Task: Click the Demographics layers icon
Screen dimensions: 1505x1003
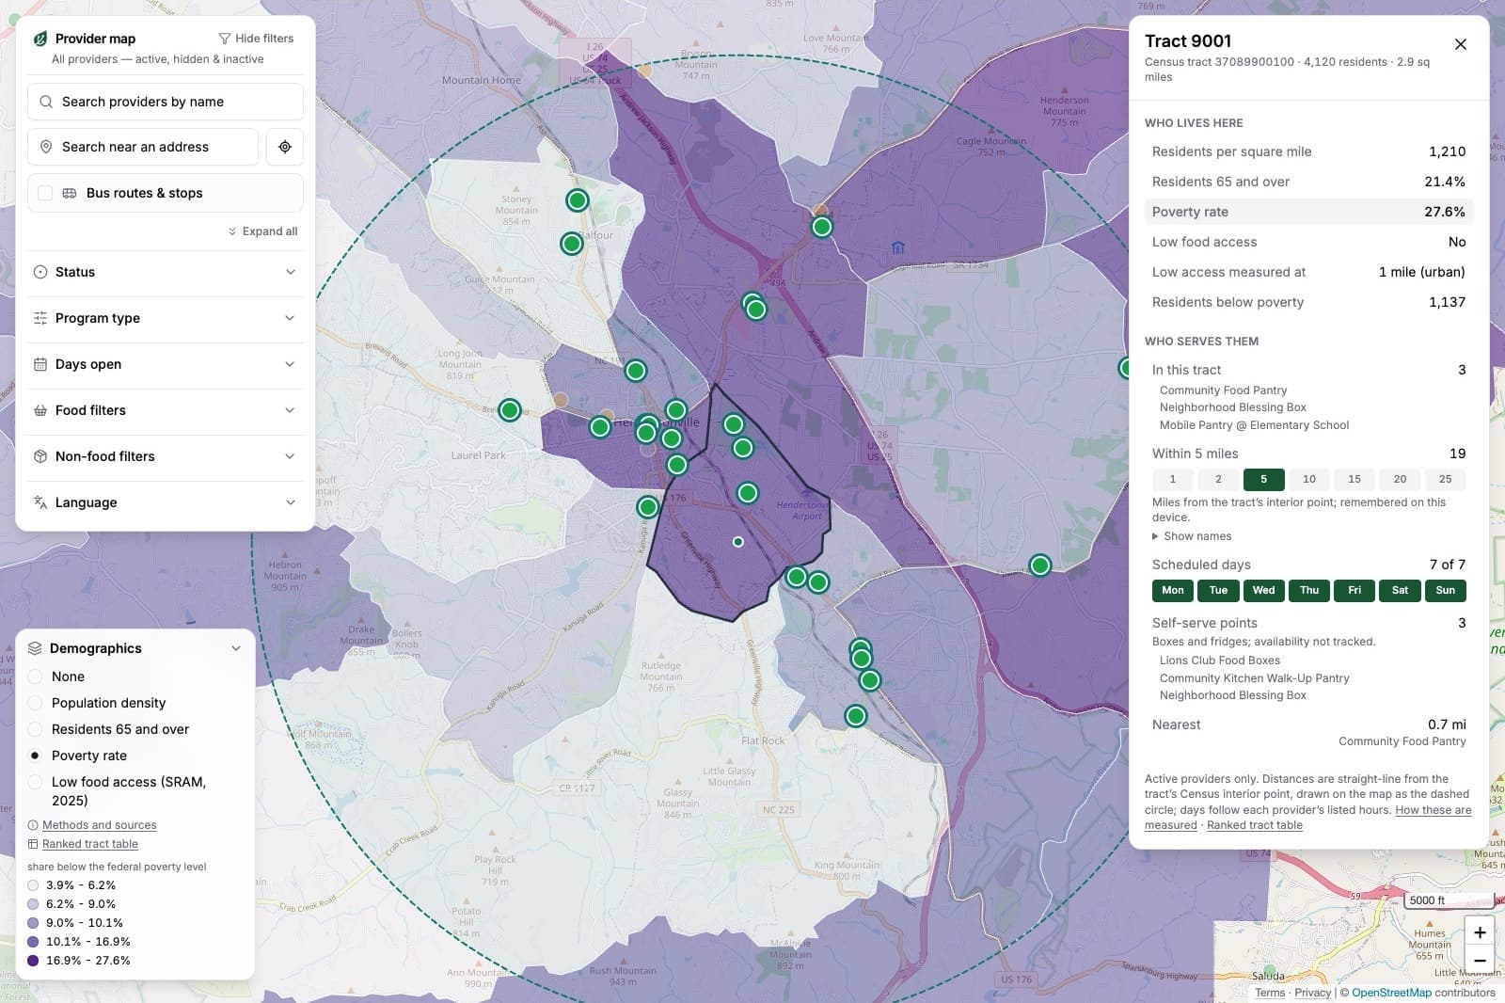Action: pos(35,648)
